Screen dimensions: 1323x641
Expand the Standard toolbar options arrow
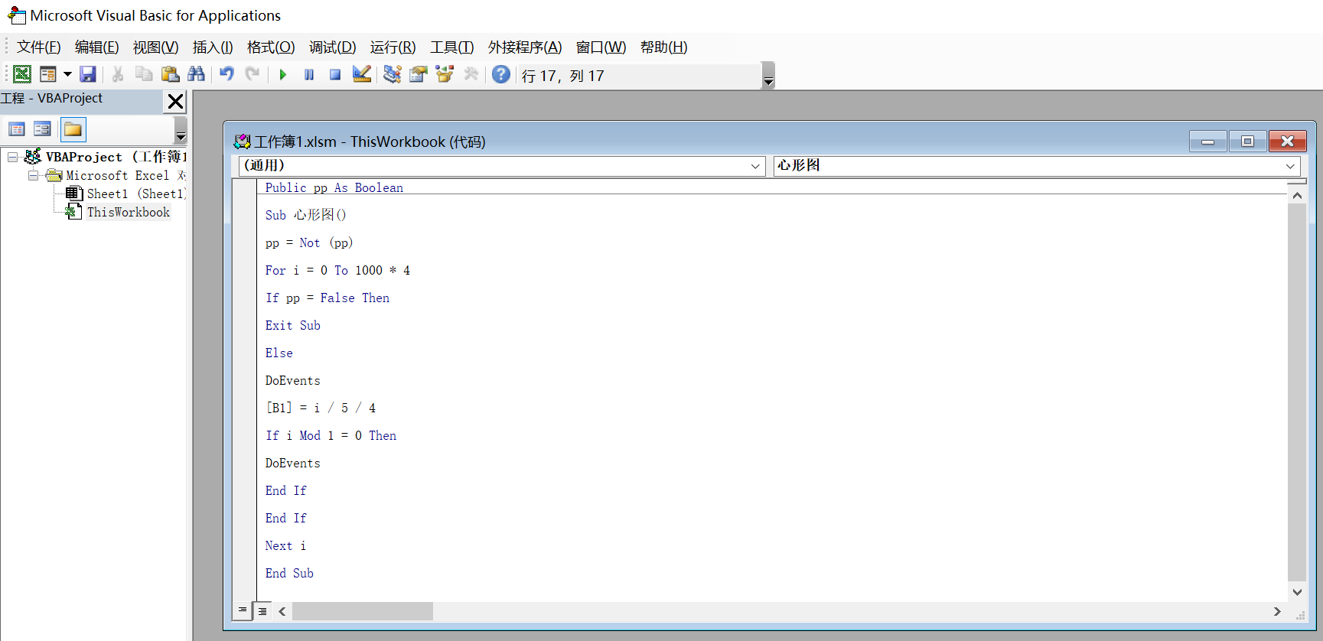pyautogui.click(x=768, y=76)
